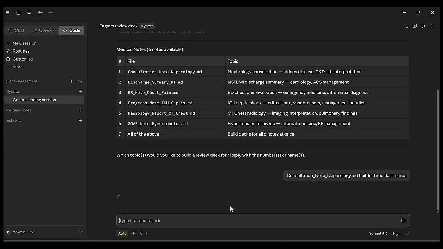
Task: Switch to the Cowork tab
Action: [x=44, y=30]
